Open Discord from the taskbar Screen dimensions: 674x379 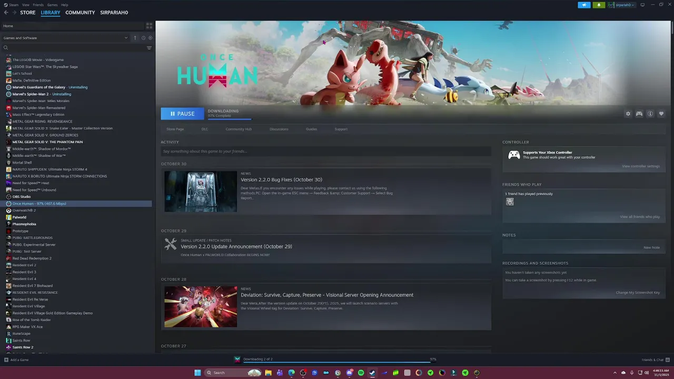(x=349, y=373)
